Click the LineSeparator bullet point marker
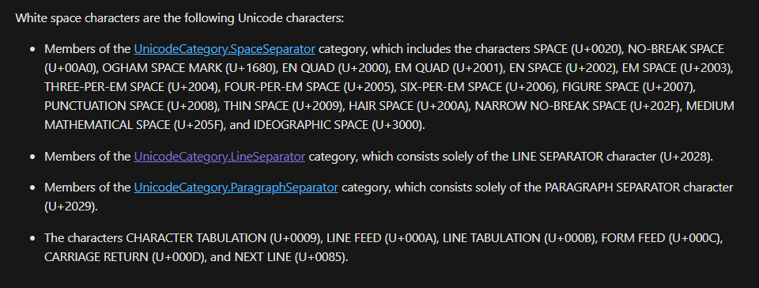The width and height of the screenshot is (759, 288). 32,157
